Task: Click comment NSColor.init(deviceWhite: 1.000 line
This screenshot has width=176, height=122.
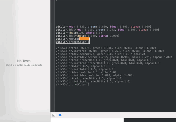Action: point(95,75)
